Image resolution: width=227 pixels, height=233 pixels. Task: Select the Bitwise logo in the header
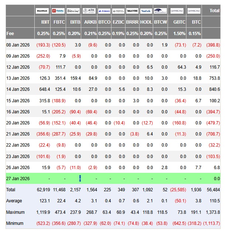73,11
